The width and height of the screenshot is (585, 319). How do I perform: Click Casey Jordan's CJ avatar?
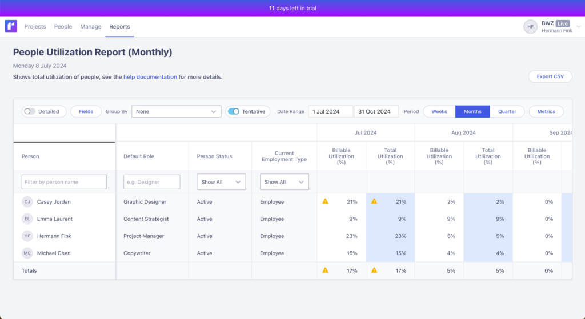pyautogui.click(x=27, y=201)
